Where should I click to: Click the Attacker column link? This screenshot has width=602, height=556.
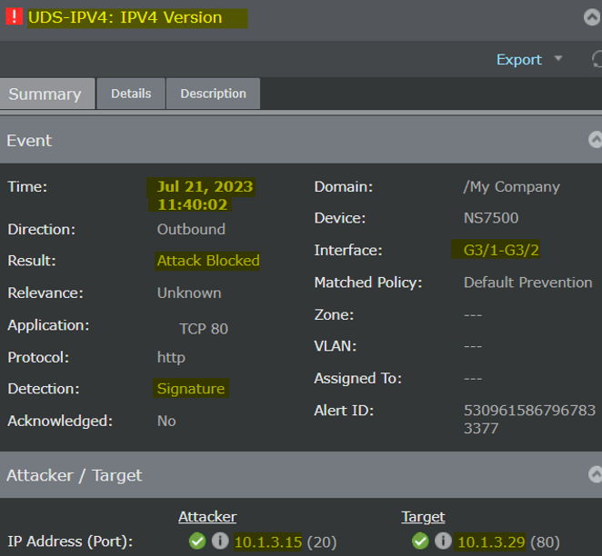point(207,517)
